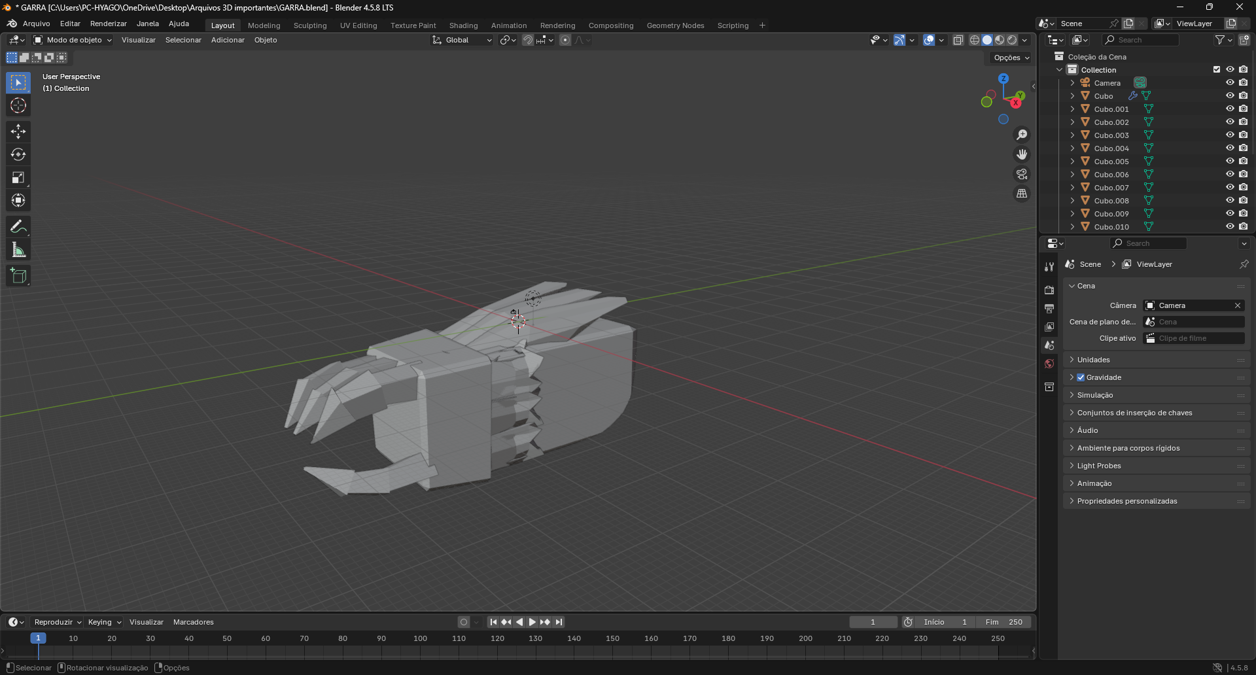The height and width of the screenshot is (675, 1256).
Task: Toggle camera view icon in viewport
Action: pyautogui.click(x=1021, y=174)
